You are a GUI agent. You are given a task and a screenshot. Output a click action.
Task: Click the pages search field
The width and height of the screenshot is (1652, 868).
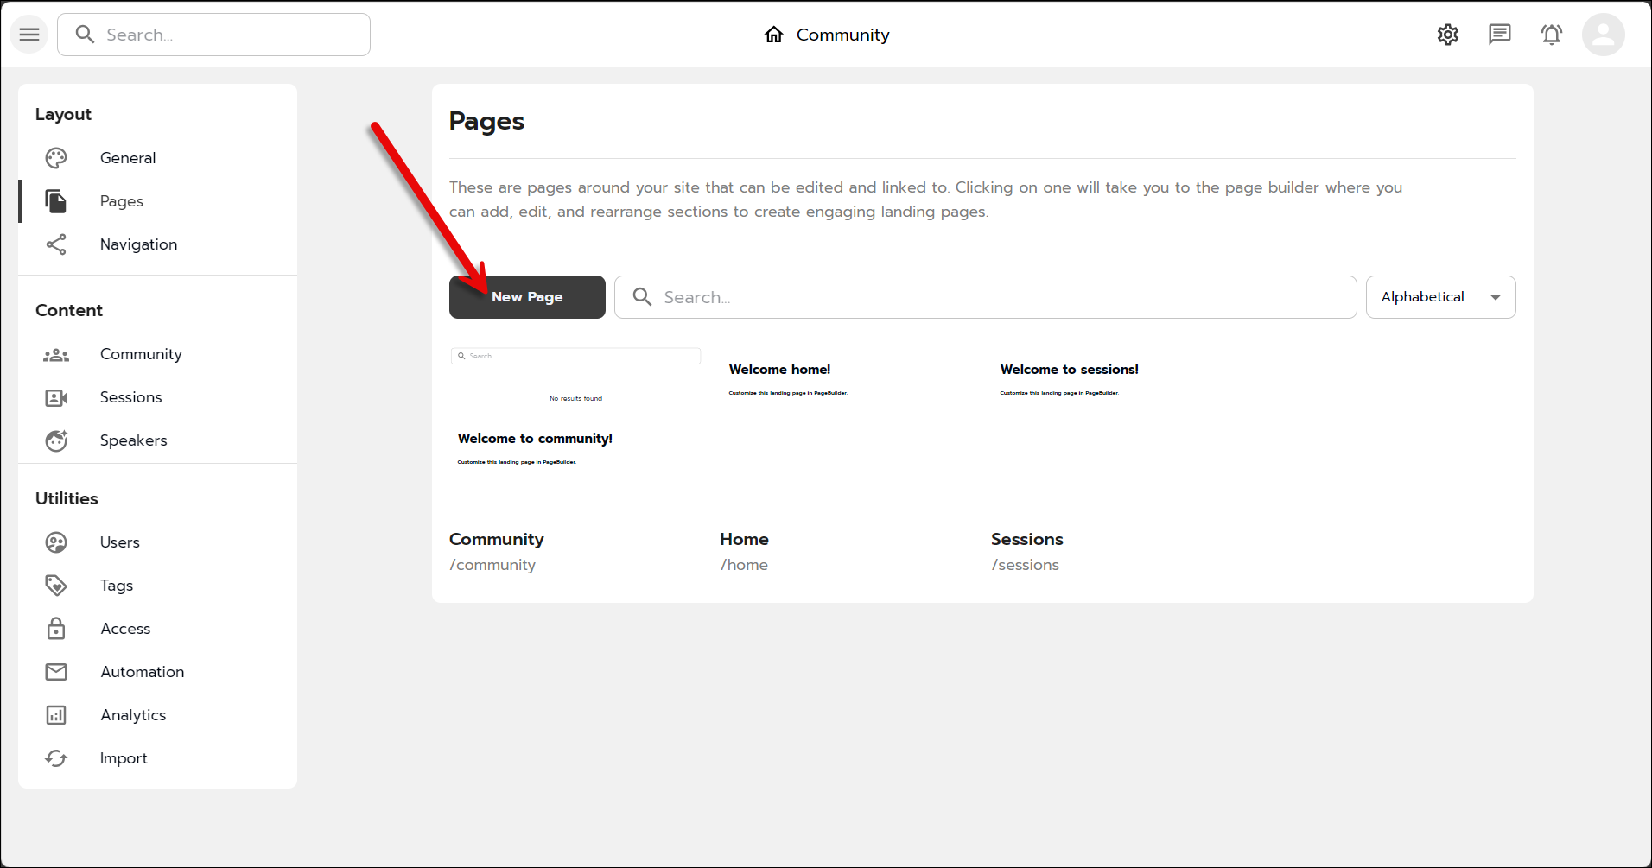tap(985, 297)
